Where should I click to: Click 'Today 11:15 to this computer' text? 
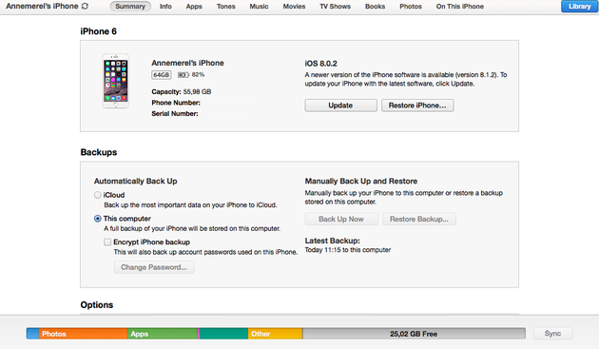[348, 250]
